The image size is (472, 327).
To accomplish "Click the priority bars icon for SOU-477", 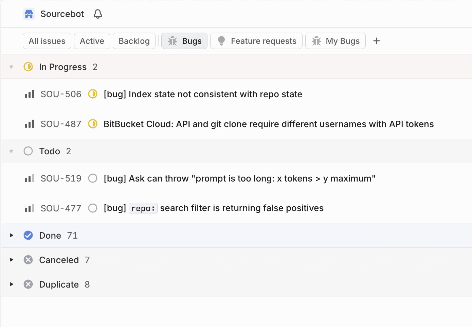I will click(x=30, y=208).
